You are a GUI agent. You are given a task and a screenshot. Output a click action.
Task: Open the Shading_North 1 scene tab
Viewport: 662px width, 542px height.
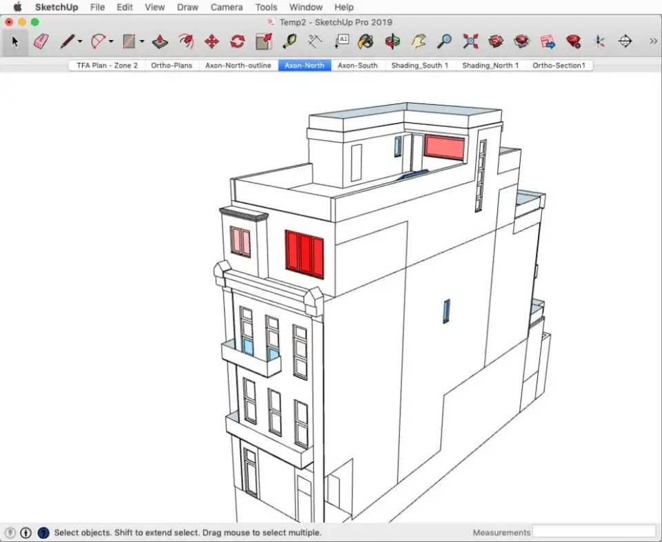coord(490,66)
